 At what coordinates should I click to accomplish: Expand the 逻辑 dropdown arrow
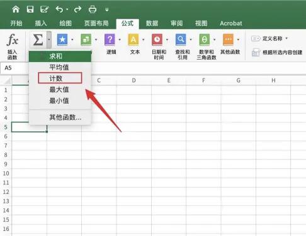tap(120, 40)
